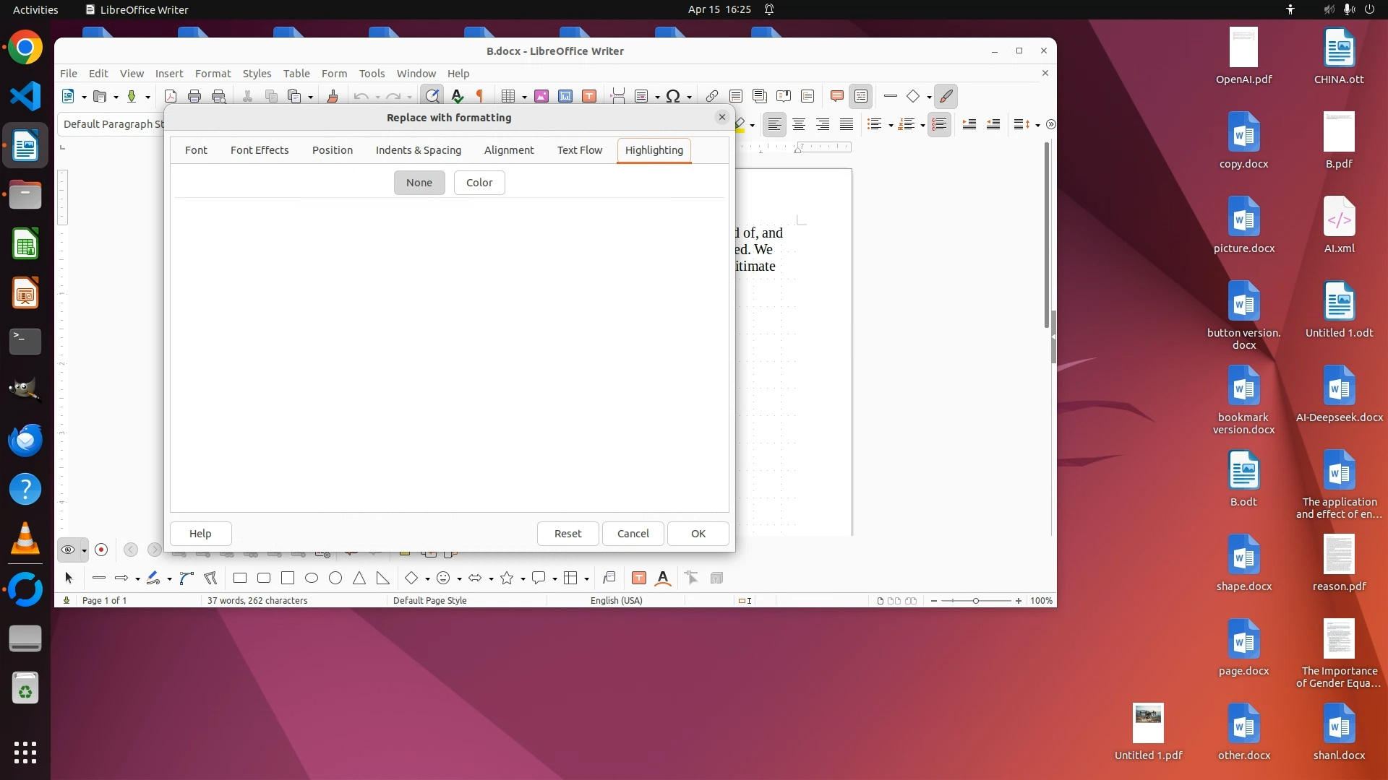
Task: Switch to the Font Effects tab
Action: (260, 150)
